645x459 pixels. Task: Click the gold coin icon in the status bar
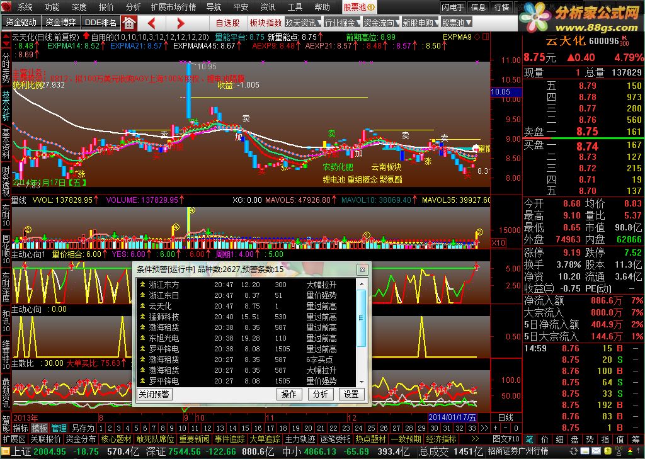tap(607, 451)
